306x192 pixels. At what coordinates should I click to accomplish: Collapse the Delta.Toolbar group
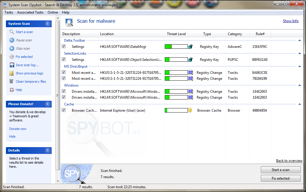[300, 40]
